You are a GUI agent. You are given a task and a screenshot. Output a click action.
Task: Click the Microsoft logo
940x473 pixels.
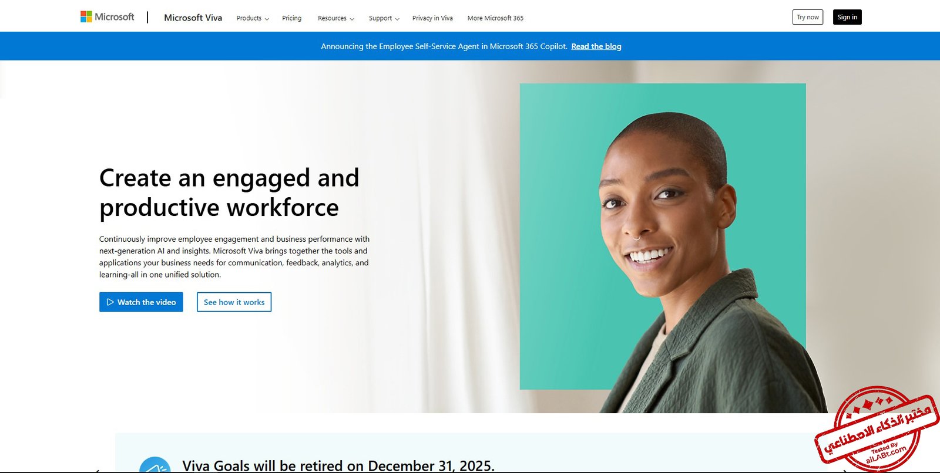(107, 17)
